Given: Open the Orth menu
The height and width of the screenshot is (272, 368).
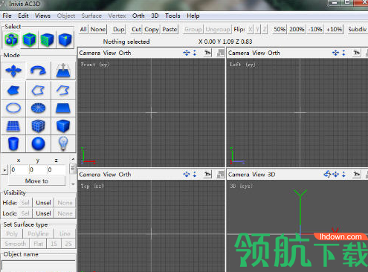Looking at the screenshot, I should click(138, 16).
